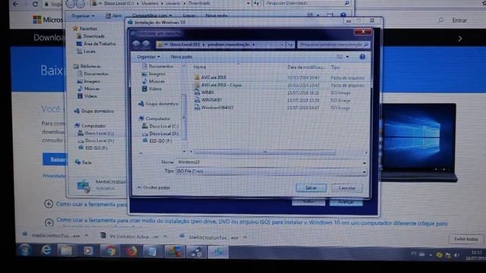Select the Windows1064BIT ISO file
This screenshot has width=486, height=273.
pyautogui.click(x=214, y=108)
